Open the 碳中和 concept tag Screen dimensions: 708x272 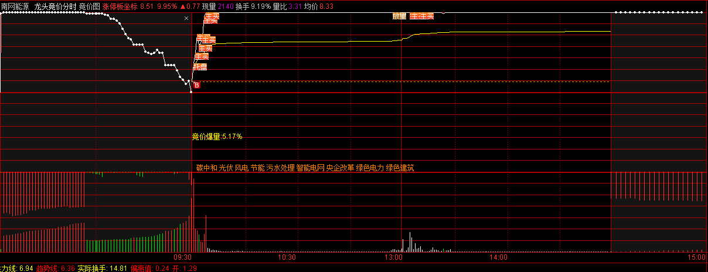pyautogui.click(x=206, y=168)
